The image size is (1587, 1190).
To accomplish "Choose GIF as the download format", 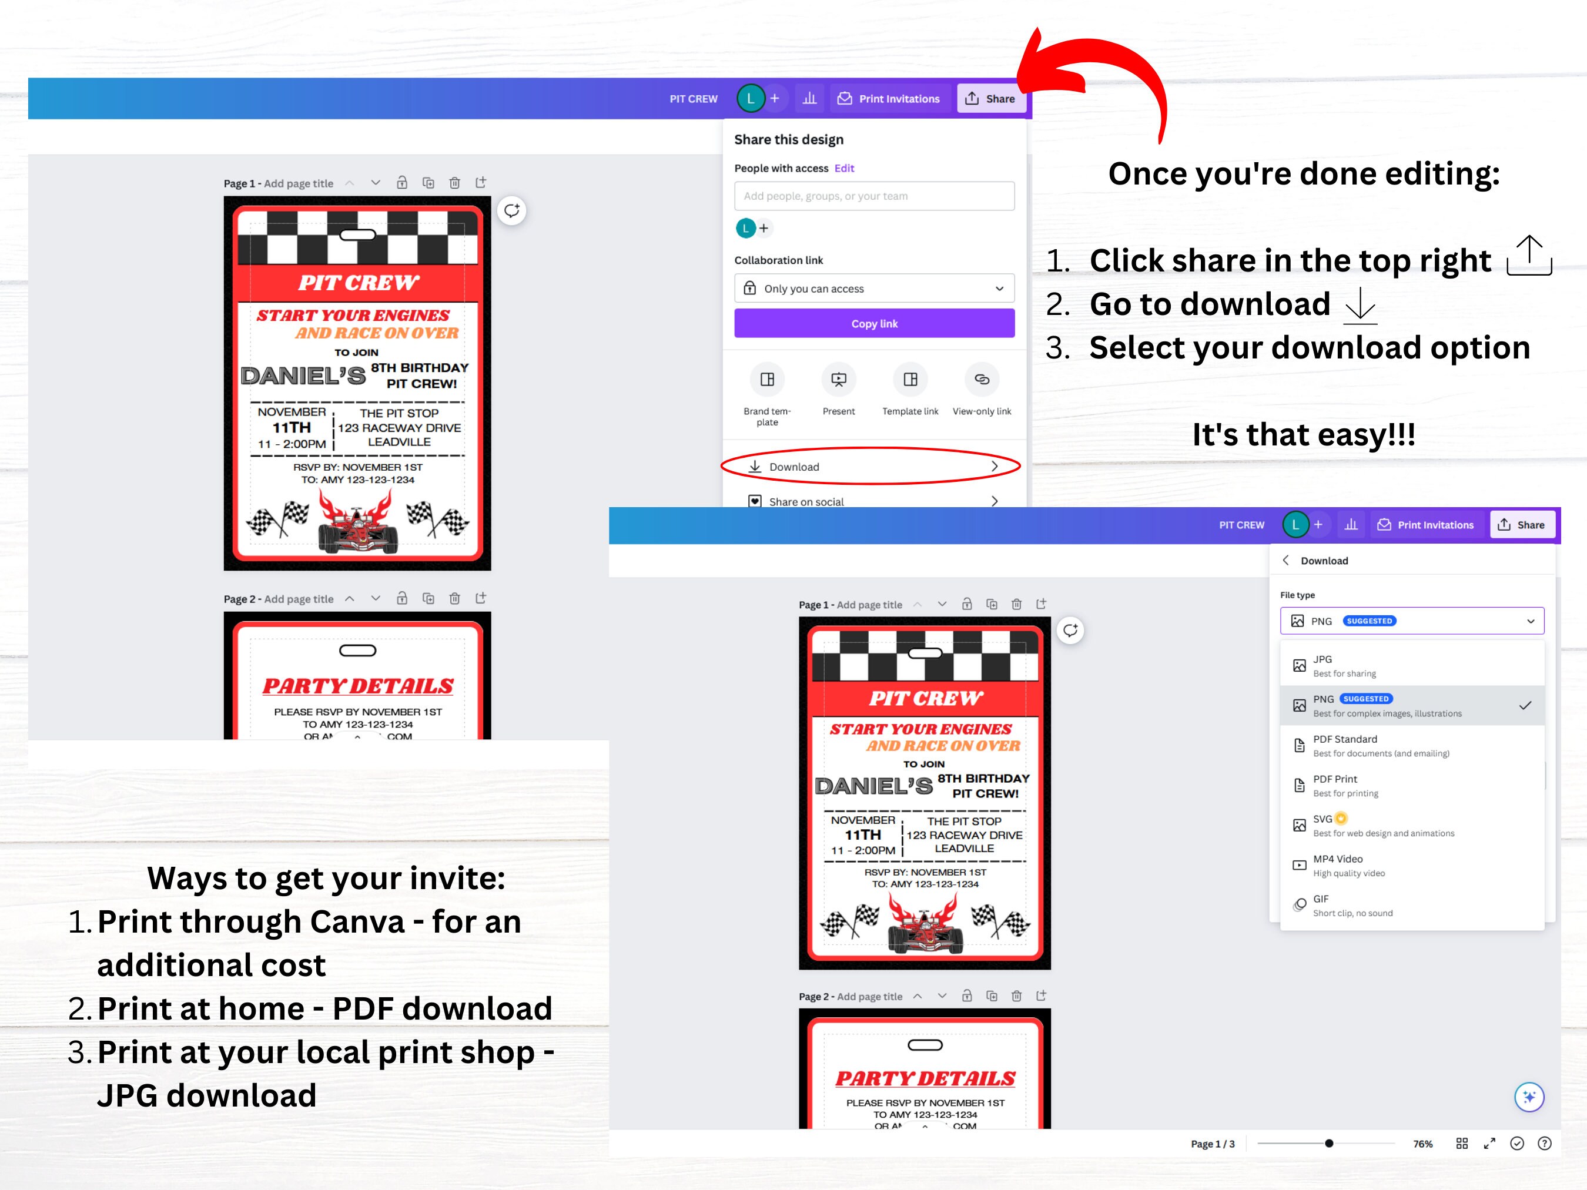I will [x=1410, y=904].
